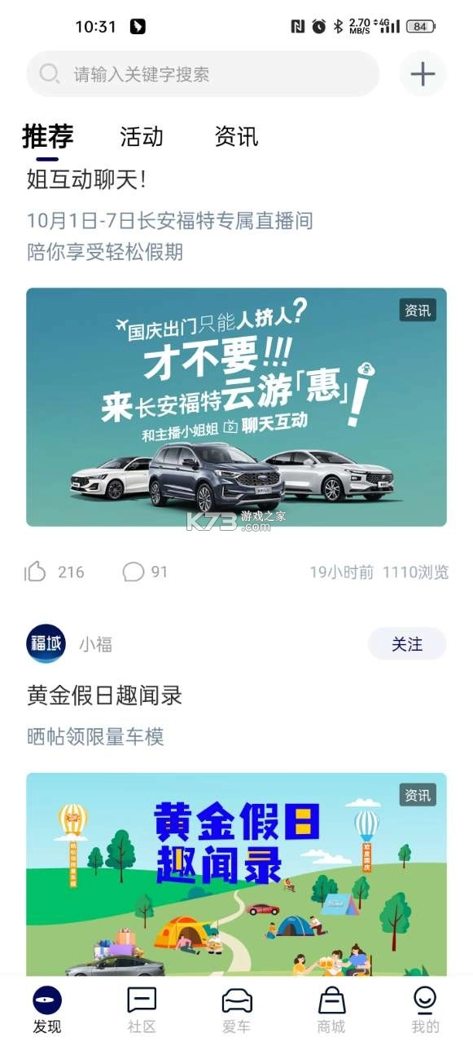Select 发现 discover icon in bottom bar
This screenshot has width=473, height=1042.
47,1000
